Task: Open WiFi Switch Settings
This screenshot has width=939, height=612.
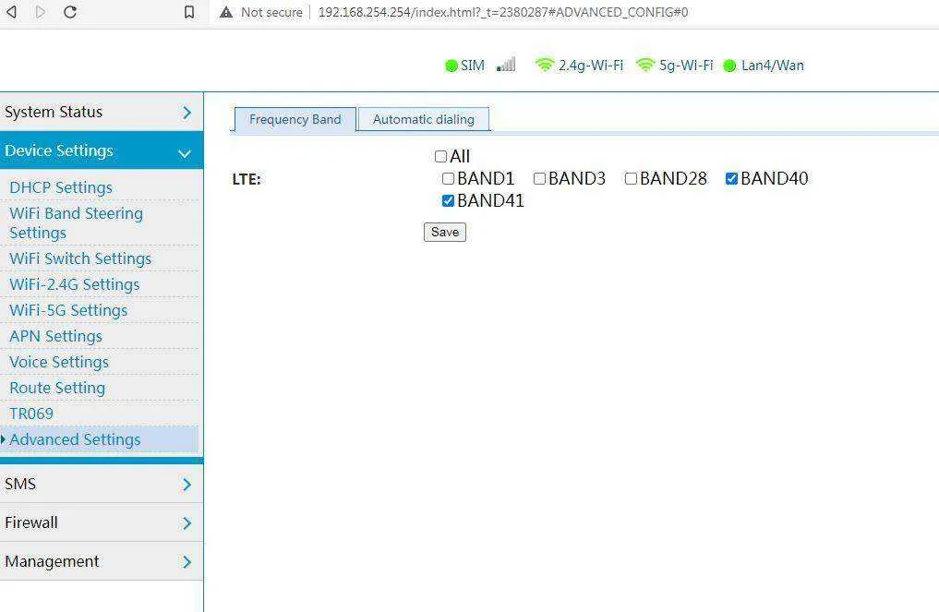Action: click(x=80, y=258)
